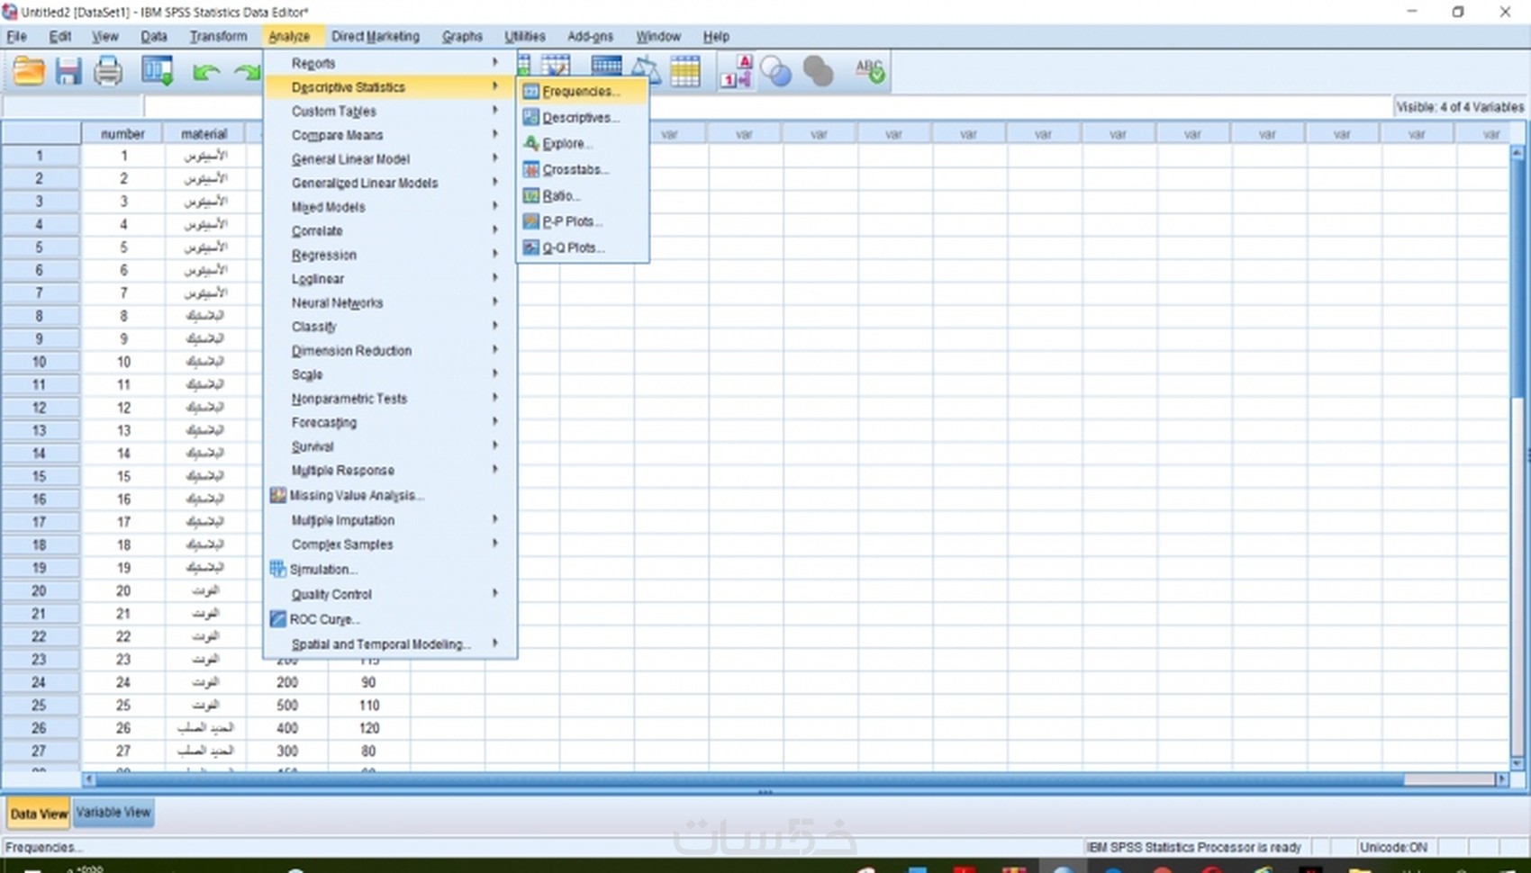Open the Add-ons menu
The image size is (1531, 873).
pyautogui.click(x=590, y=37)
